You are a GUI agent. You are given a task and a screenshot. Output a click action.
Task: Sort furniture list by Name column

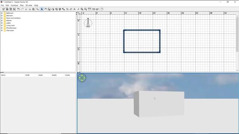[x=12, y=75]
